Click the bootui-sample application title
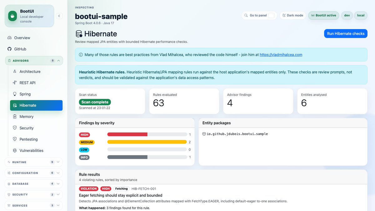This screenshot has height=211, width=375. click(101, 16)
